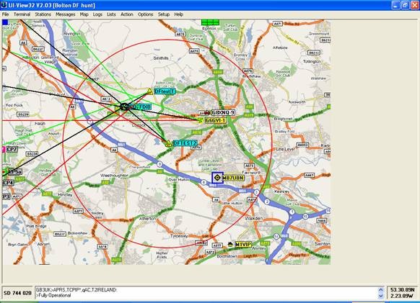The image size is (420, 303).
Task: Click the SD 744 020 grid reference box
Action: pos(17,293)
